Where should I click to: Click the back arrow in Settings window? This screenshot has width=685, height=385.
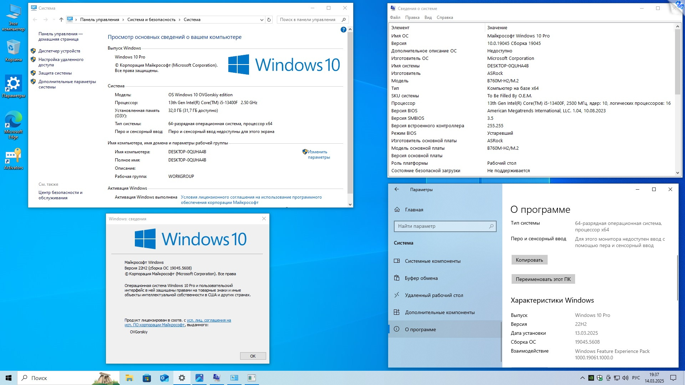coord(397,189)
